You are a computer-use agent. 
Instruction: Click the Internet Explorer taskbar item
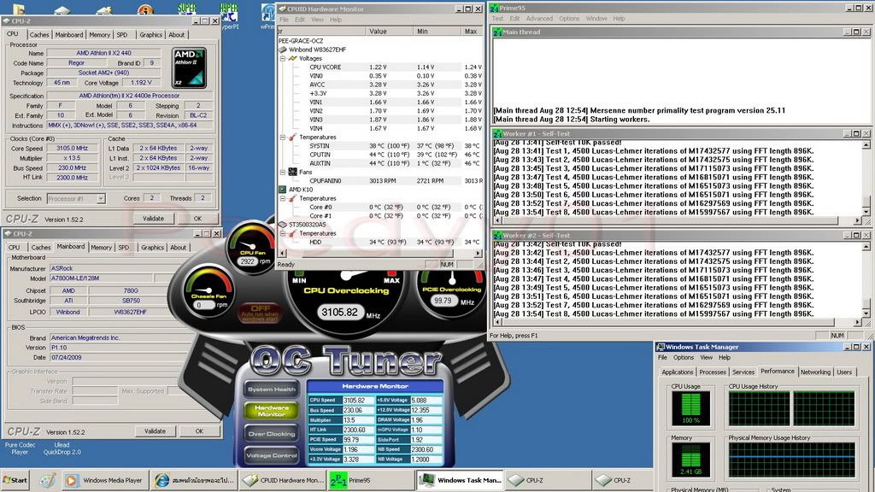tap(195, 480)
